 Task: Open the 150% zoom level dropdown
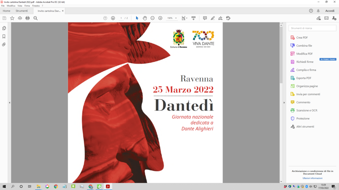pyautogui.click(x=172, y=18)
